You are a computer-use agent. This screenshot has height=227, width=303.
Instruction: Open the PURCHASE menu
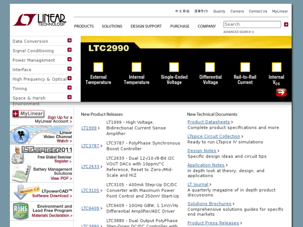pyautogui.click(x=180, y=26)
